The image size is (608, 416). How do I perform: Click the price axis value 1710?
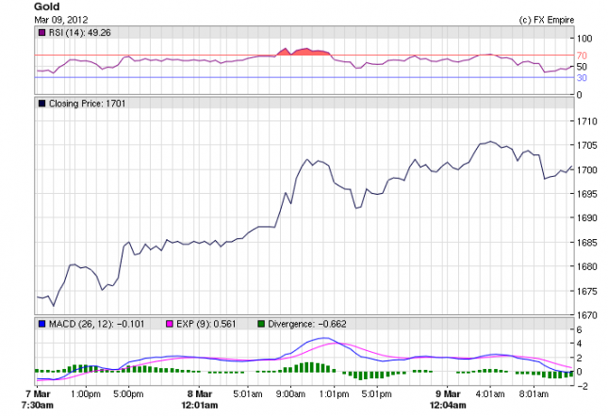pos(587,121)
